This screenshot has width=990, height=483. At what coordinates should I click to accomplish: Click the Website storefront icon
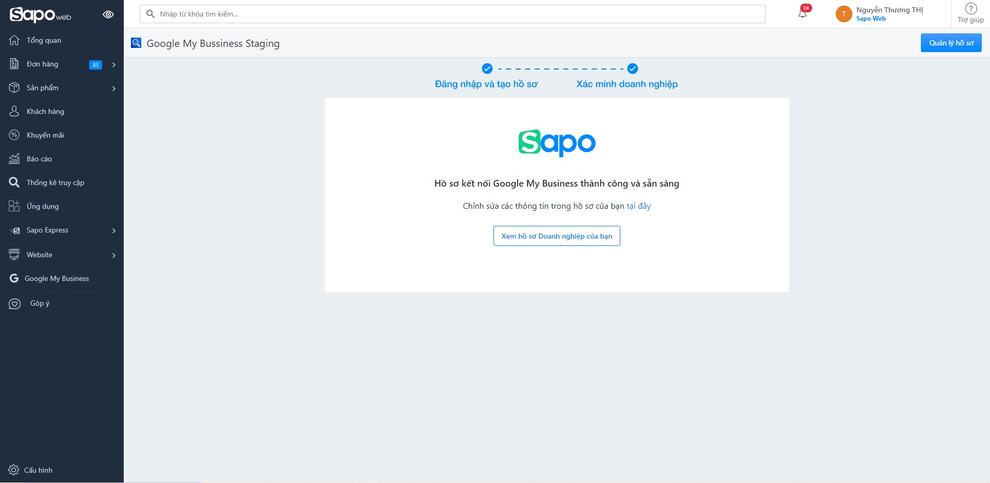click(x=14, y=254)
